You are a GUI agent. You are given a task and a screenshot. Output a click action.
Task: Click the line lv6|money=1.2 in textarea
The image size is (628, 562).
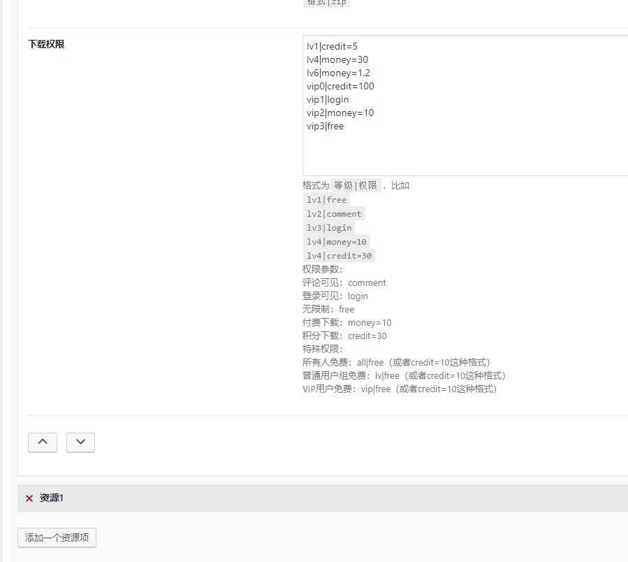click(x=338, y=73)
